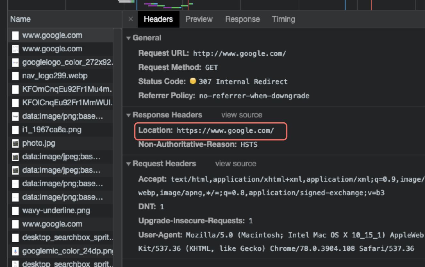425x267 pixels.
Task: Collapse the General section
Action: 129,38
